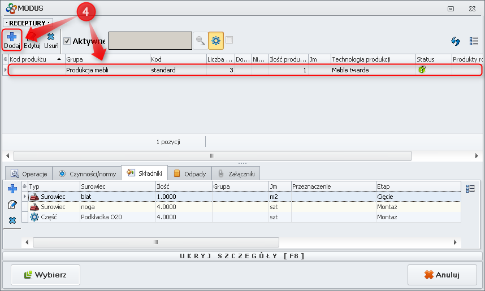Click the Anuluj button
Image resolution: width=485 pixels, height=291 pixels.
tap(442, 275)
